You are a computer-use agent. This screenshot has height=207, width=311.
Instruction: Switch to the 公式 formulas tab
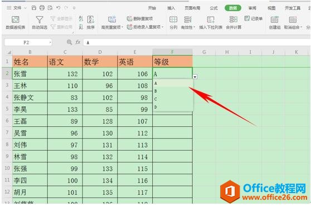[x=213, y=8]
